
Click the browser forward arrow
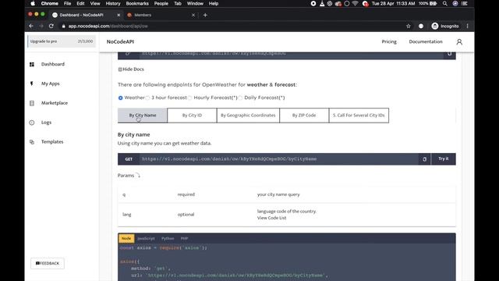click(41, 26)
